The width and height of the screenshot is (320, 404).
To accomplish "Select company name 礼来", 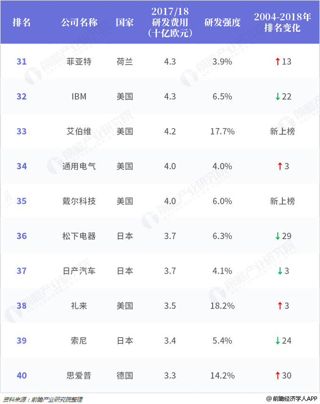I will click(x=79, y=306).
